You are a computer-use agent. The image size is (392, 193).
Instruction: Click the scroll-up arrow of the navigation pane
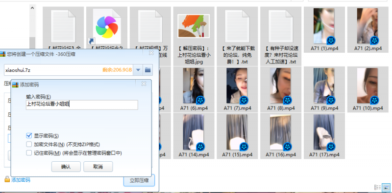point(32,8)
